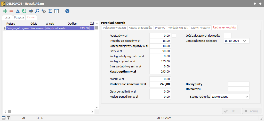Click the blue triangle edit icon
Screen dimensions: 264x121
coord(18,11)
